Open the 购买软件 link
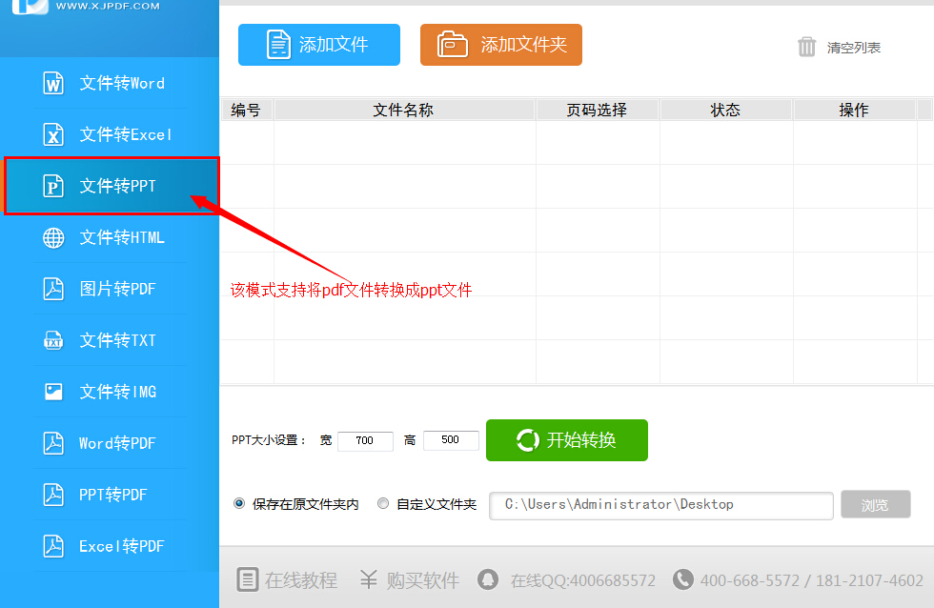The image size is (934, 608). [x=410, y=580]
